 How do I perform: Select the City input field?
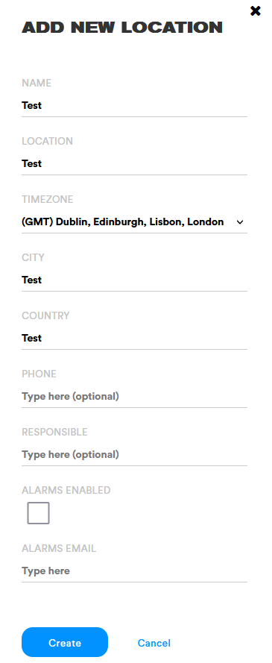[134, 280]
